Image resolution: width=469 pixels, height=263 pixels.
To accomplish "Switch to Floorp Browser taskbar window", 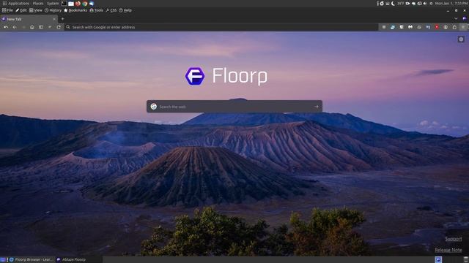I will (x=31, y=259).
